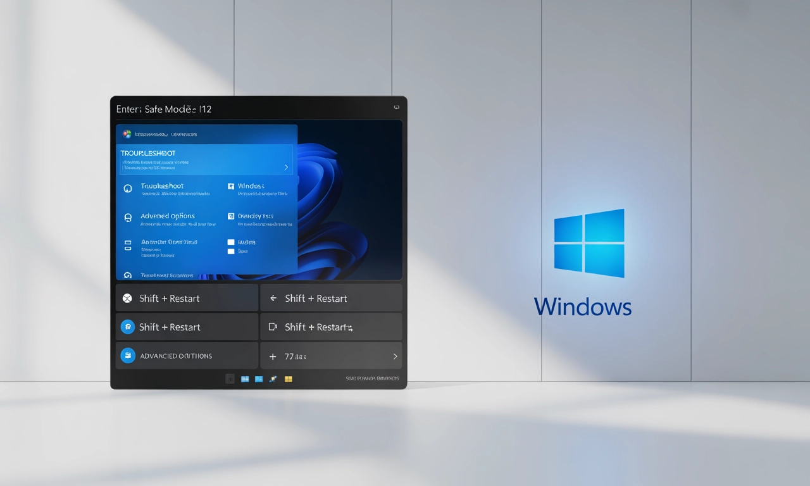Click the plus icon in the bottom-right tile
This screenshot has height=486, width=810.
point(273,357)
